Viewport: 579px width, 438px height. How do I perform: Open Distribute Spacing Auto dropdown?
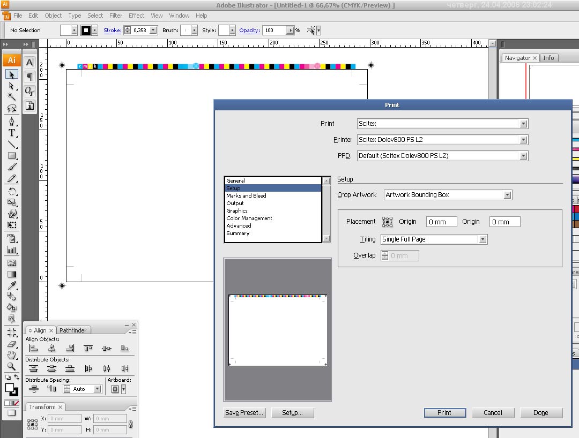97,389
